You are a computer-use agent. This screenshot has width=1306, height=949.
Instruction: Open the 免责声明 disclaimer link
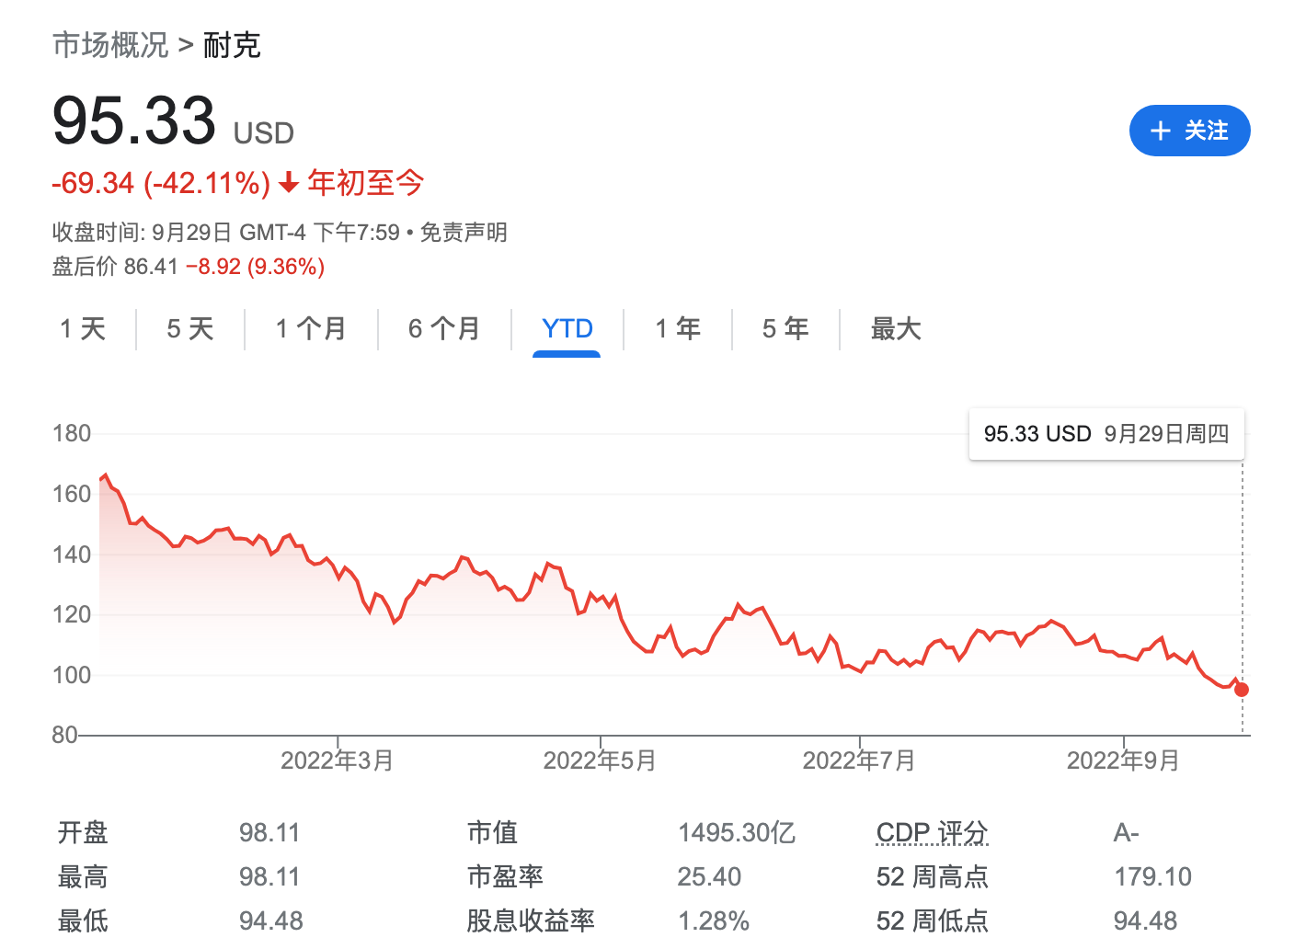click(464, 232)
